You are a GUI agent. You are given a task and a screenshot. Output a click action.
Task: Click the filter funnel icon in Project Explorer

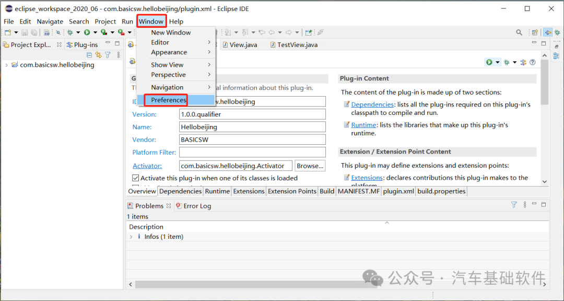[108, 55]
